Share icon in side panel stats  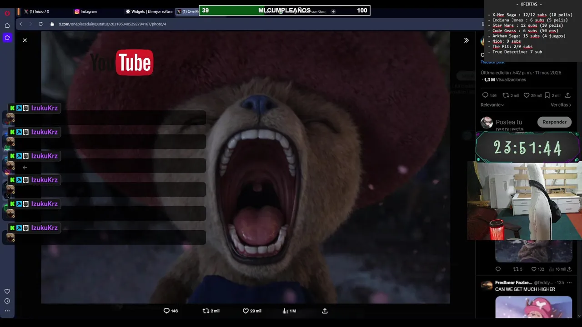coord(568,95)
